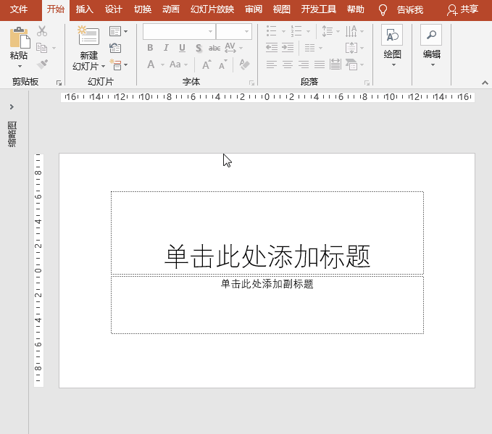
Task: Switch to the Transitions (切换) tab
Action: [x=143, y=9]
